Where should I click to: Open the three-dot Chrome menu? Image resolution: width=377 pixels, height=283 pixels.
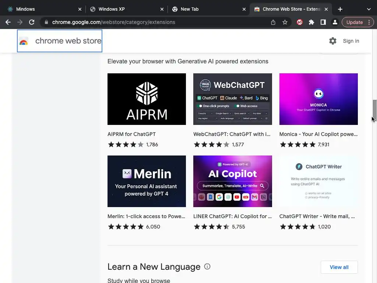[369, 22]
